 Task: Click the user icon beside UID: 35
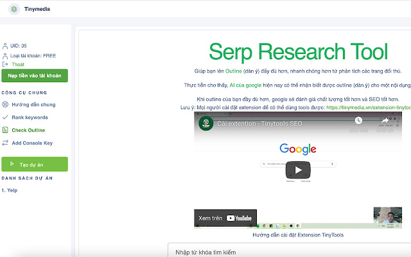click(x=5, y=46)
